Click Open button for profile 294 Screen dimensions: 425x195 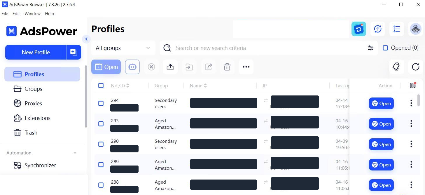(381, 103)
